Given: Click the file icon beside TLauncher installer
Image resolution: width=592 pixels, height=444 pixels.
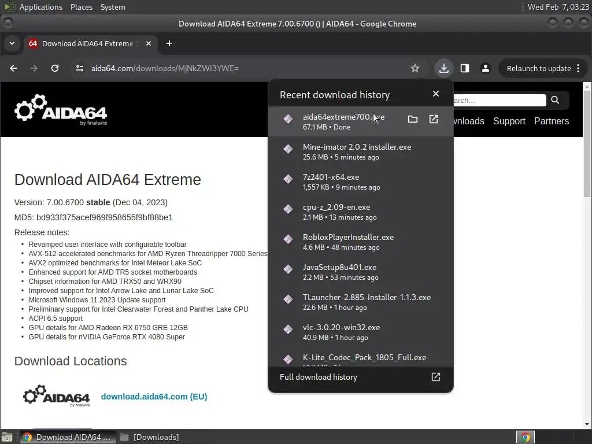Looking at the screenshot, I should point(288,299).
